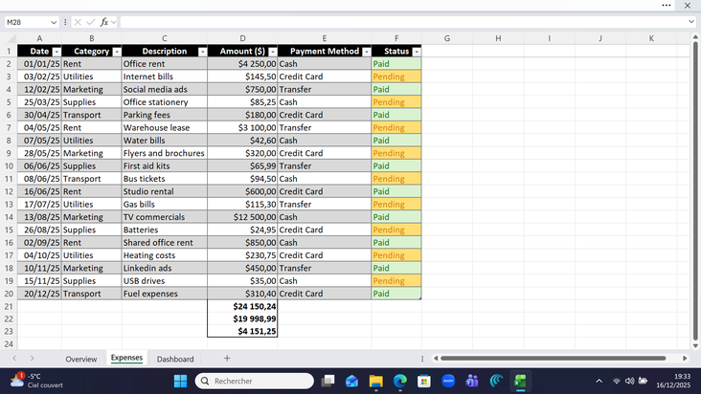
Task: Click the horizontal scrollbar left arrow
Action: coord(436,359)
